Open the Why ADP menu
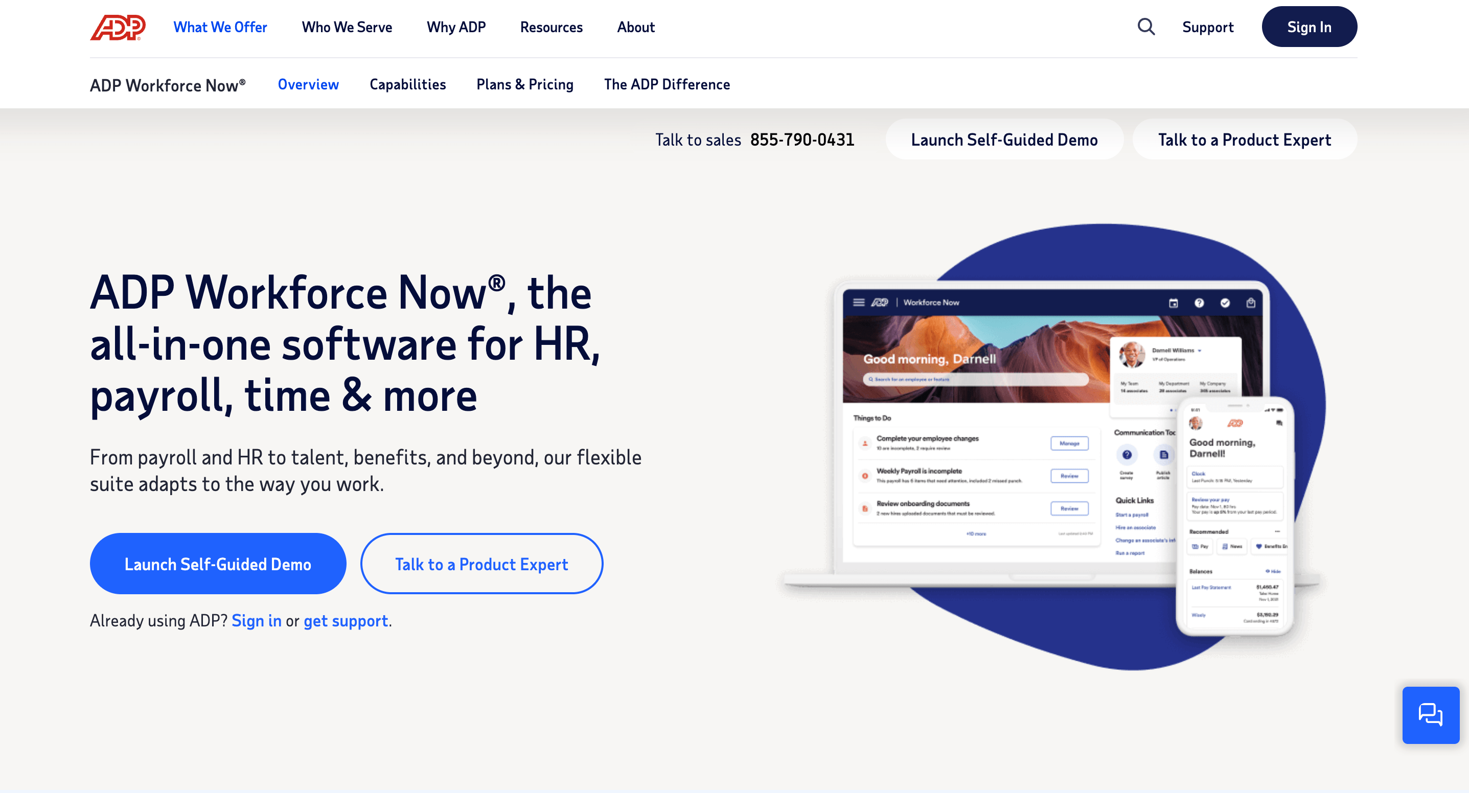 click(x=456, y=28)
